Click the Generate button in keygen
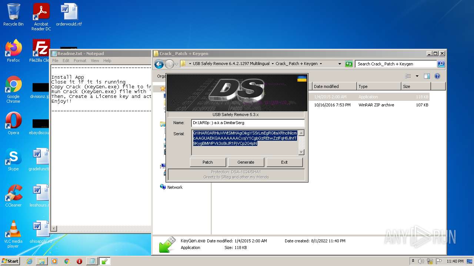 coord(246,162)
